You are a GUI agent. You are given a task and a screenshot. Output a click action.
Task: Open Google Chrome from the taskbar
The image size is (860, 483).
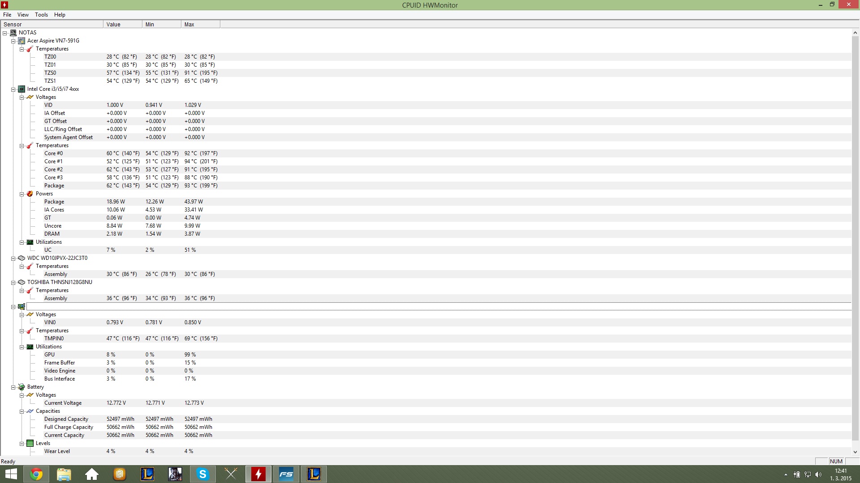click(36, 474)
